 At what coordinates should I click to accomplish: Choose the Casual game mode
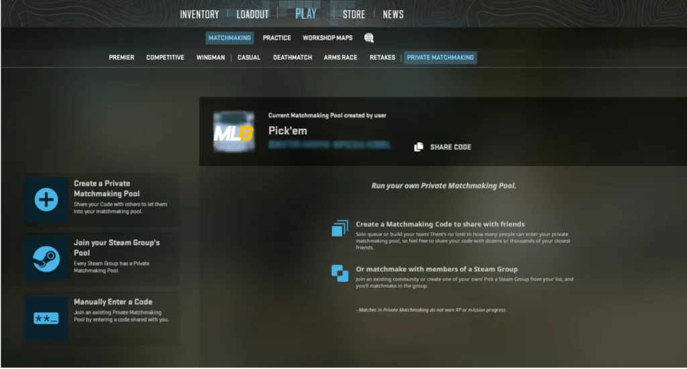(x=249, y=58)
